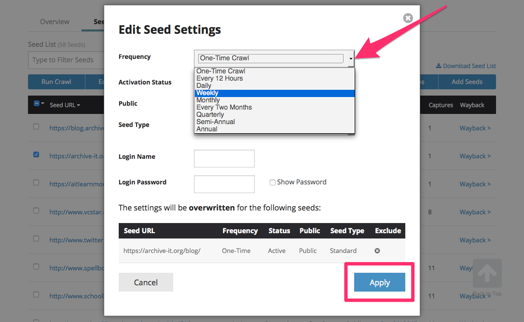
Task: Click the Apply button
Action: tap(379, 283)
